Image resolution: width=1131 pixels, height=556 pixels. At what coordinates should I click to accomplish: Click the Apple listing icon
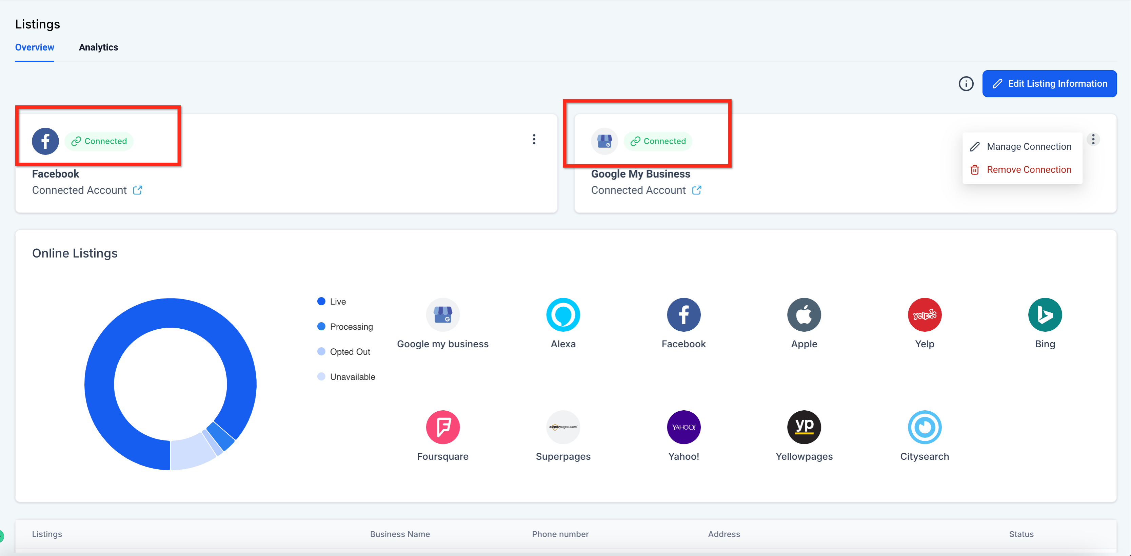[803, 315]
